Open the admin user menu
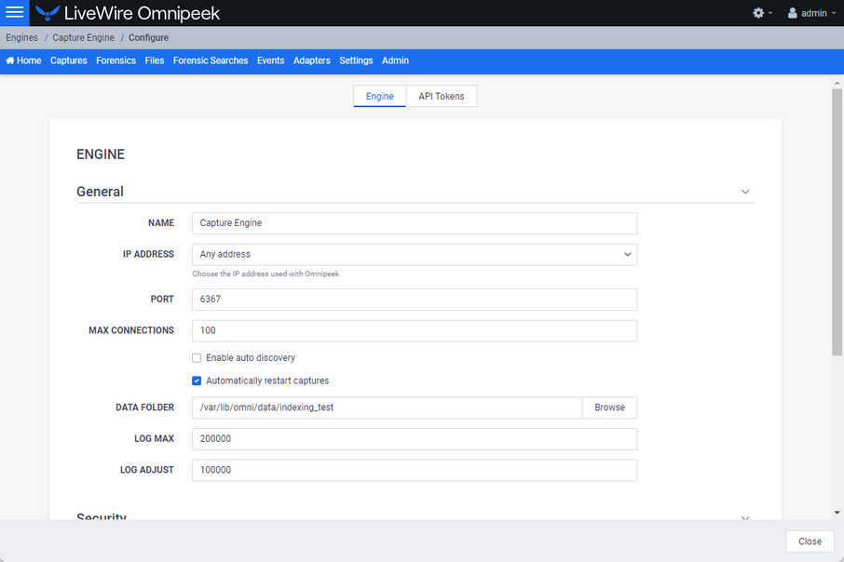The image size is (844, 562). (x=811, y=13)
